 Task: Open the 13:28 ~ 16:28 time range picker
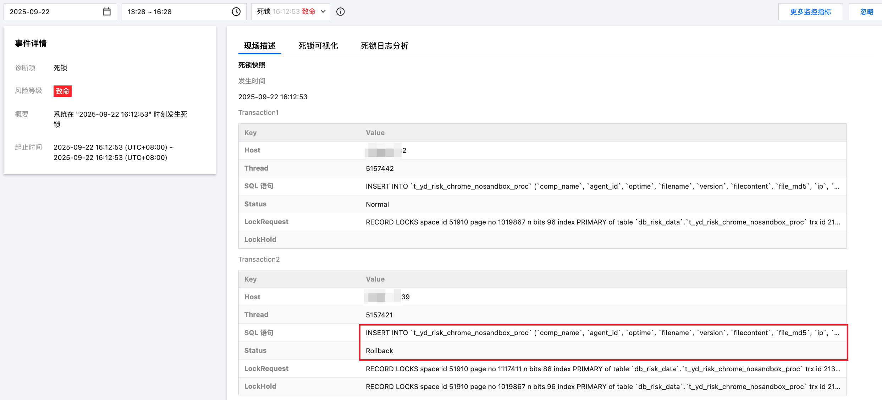[177, 12]
